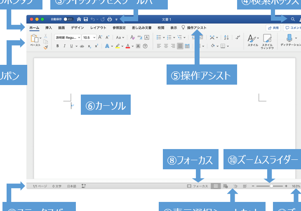Toggle character shading (gray A)
The width and height of the screenshot is (301, 211).
click(138, 46)
